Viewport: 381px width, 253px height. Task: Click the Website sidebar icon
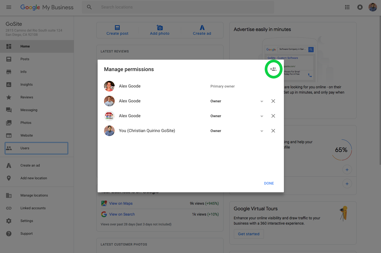point(9,136)
